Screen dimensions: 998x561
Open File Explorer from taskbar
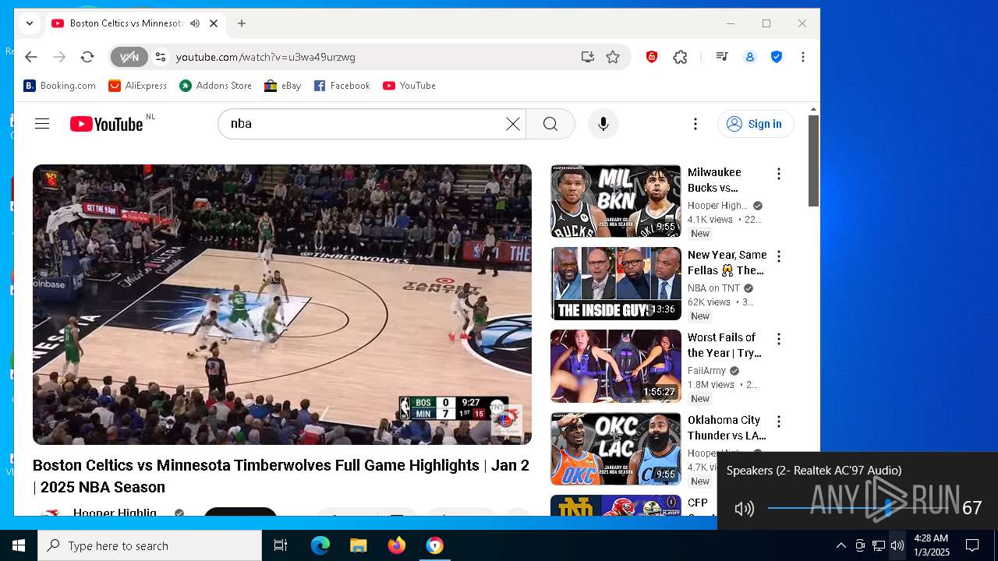point(358,545)
